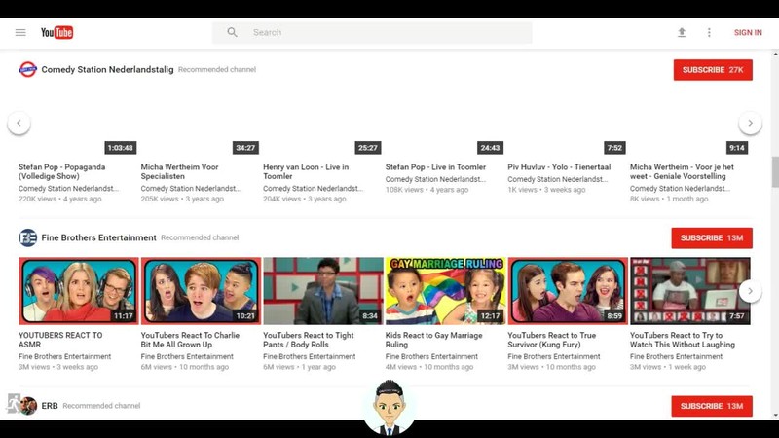Click '220K views • 4 years ago' text
Image resolution: width=779 pixels, height=438 pixels.
click(60, 199)
